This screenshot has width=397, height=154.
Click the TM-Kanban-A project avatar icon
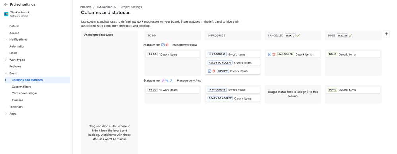6,14
